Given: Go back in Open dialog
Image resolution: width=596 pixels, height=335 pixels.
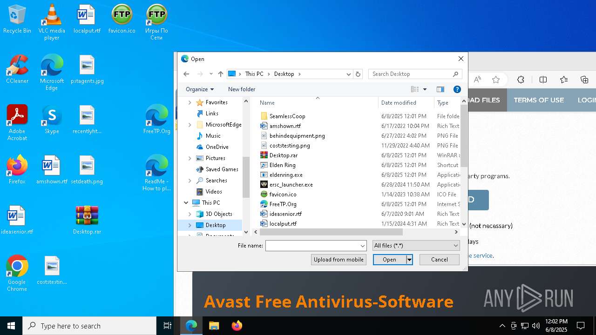Looking at the screenshot, I should pos(186,74).
